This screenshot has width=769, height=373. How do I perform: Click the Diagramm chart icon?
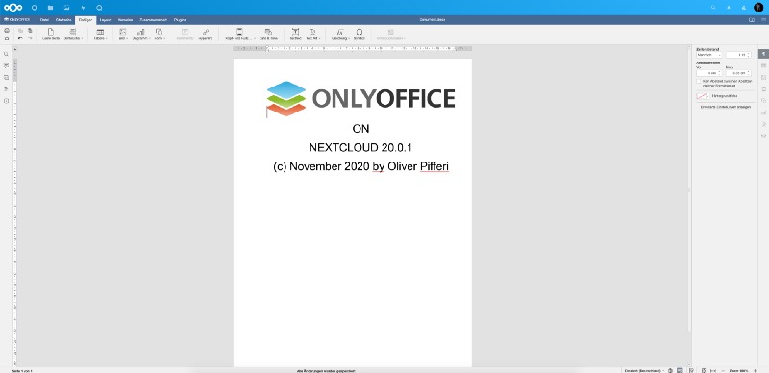coord(140,32)
